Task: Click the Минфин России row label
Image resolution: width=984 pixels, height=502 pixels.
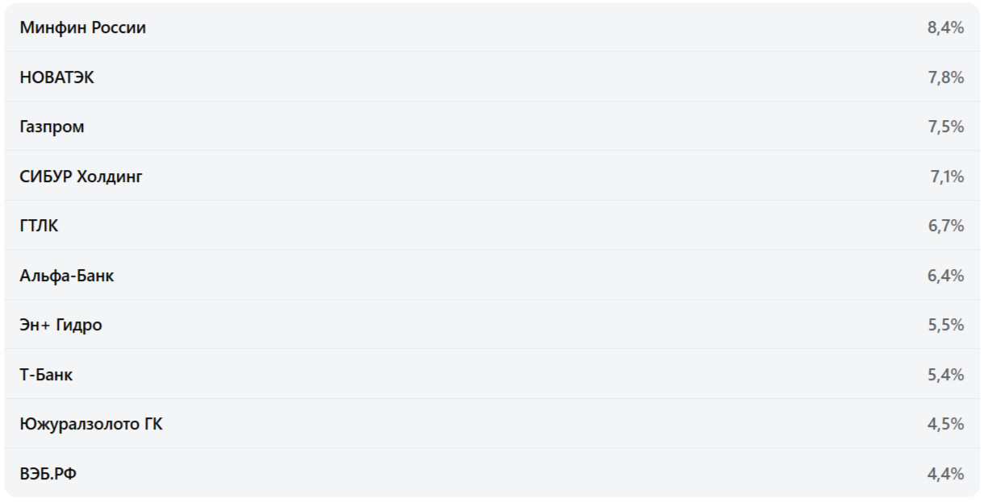Action: click(x=83, y=27)
